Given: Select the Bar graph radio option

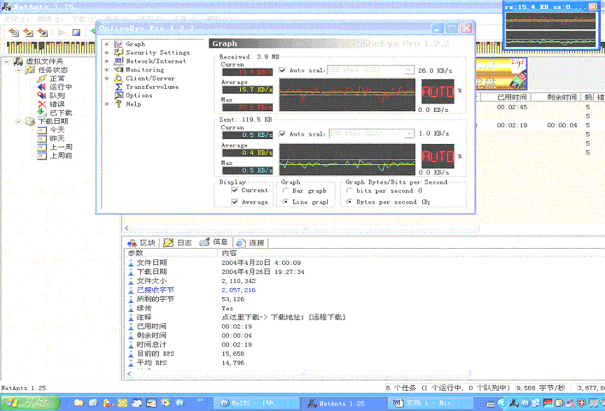Looking at the screenshot, I should (x=286, y=190).
